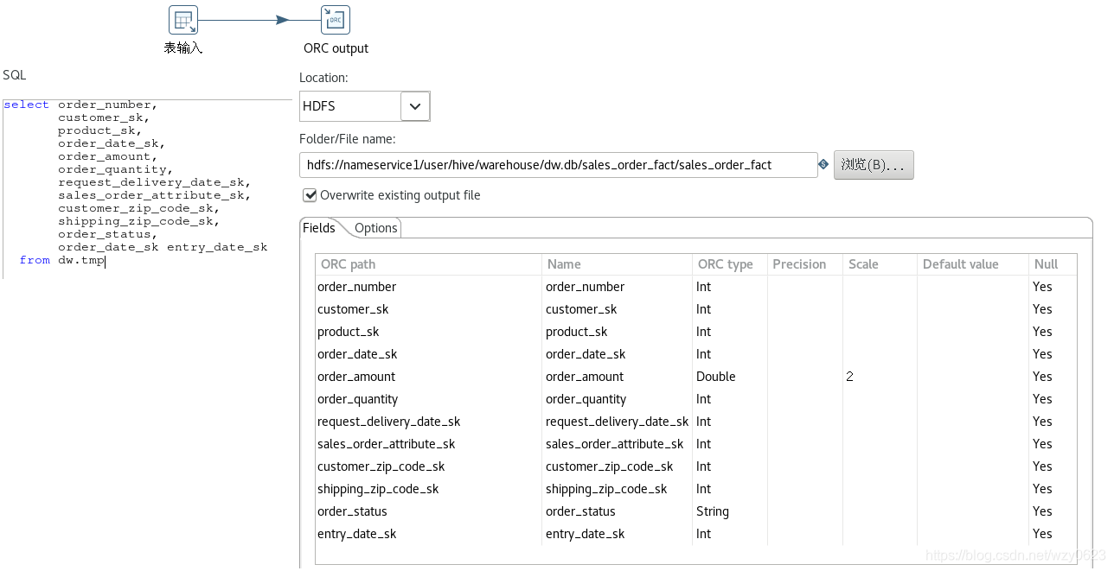The height and width of the screenshot is (571, 1114).
Task: Click shipping_zip_code_sk in the Name column
Action: pyautogui.click(x=606, y=489)
